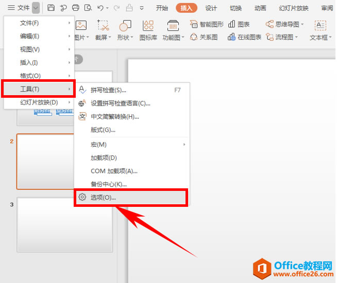Click the Redo arrow icon
337x283 pixels.
click(x=116, y=8)
